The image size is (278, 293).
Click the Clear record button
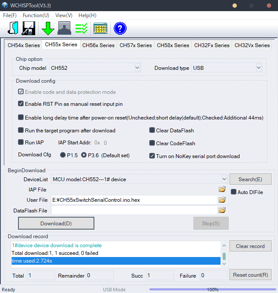[250, 246]
